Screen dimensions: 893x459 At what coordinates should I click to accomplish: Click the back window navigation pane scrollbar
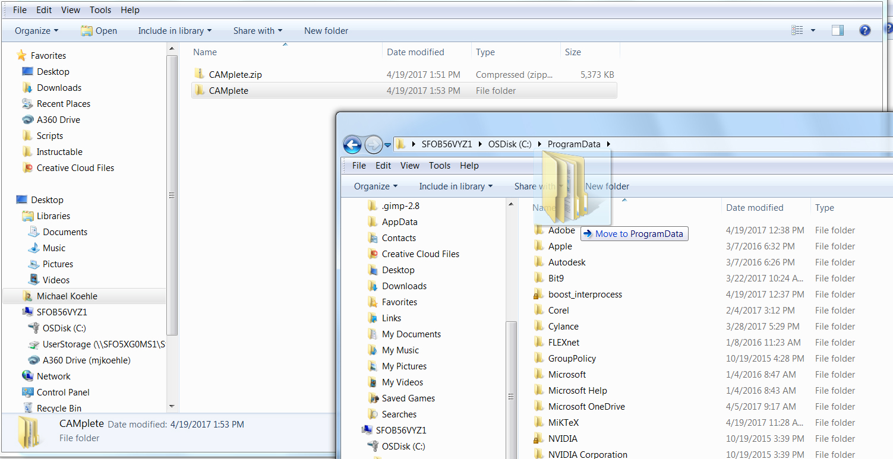point(172,195)
